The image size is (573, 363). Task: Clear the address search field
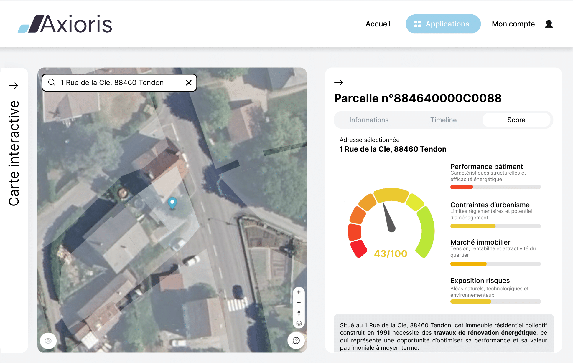pyautogui.click(x=189, y=83)
